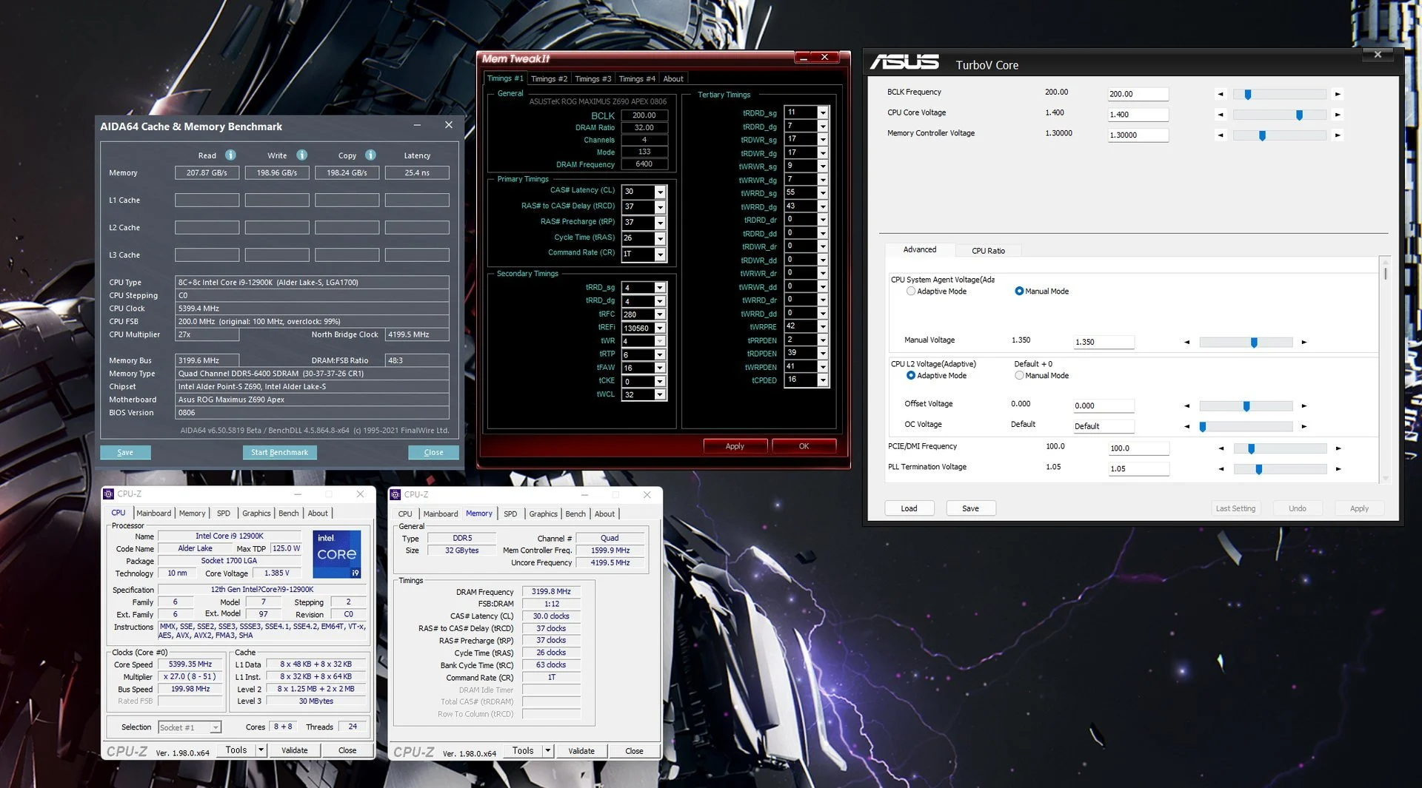This screenshot has height=788, width=1422.
Task: Click Load button in TurboV Core
Action: pyautogui.click(x=909, y=508)
